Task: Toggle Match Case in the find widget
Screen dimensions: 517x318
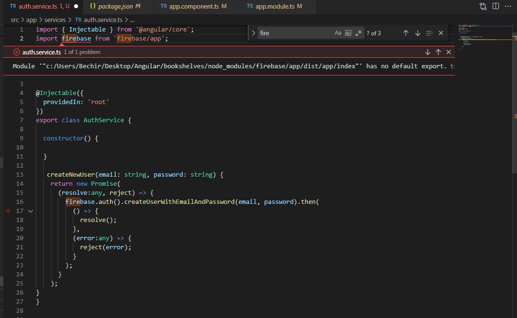Action: (x=338, y=33)
